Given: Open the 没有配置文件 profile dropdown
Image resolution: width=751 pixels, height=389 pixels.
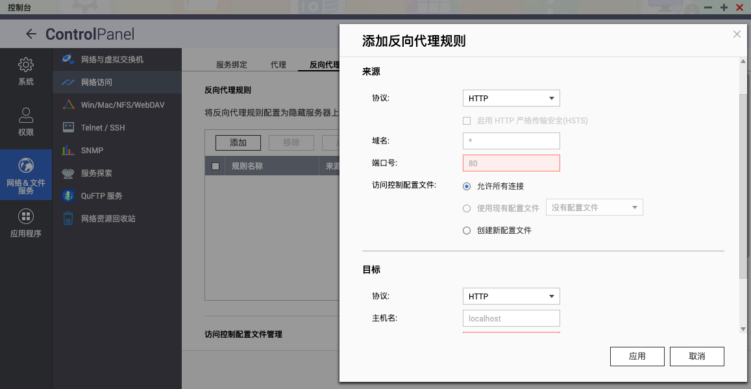Looking at the screenshot, I should click(x=594, y=207).
